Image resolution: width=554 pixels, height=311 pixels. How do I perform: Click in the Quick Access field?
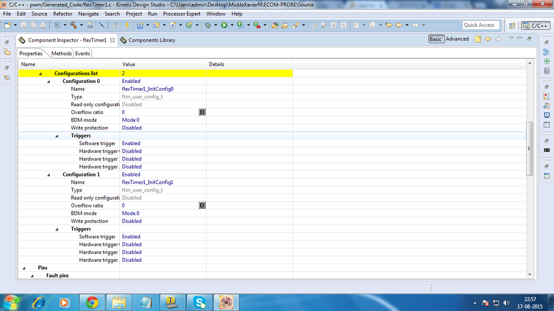point(480,25)
